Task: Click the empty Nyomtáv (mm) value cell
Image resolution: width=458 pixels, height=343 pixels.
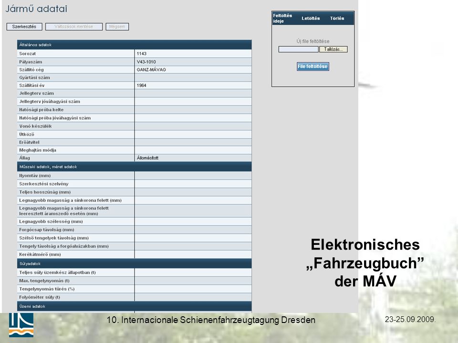Action: 193,176
